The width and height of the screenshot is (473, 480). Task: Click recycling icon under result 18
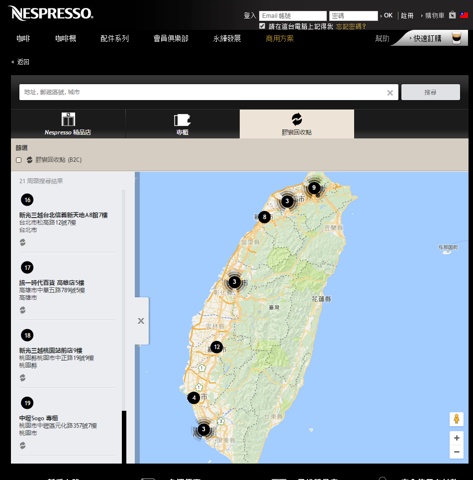point(22,378)
